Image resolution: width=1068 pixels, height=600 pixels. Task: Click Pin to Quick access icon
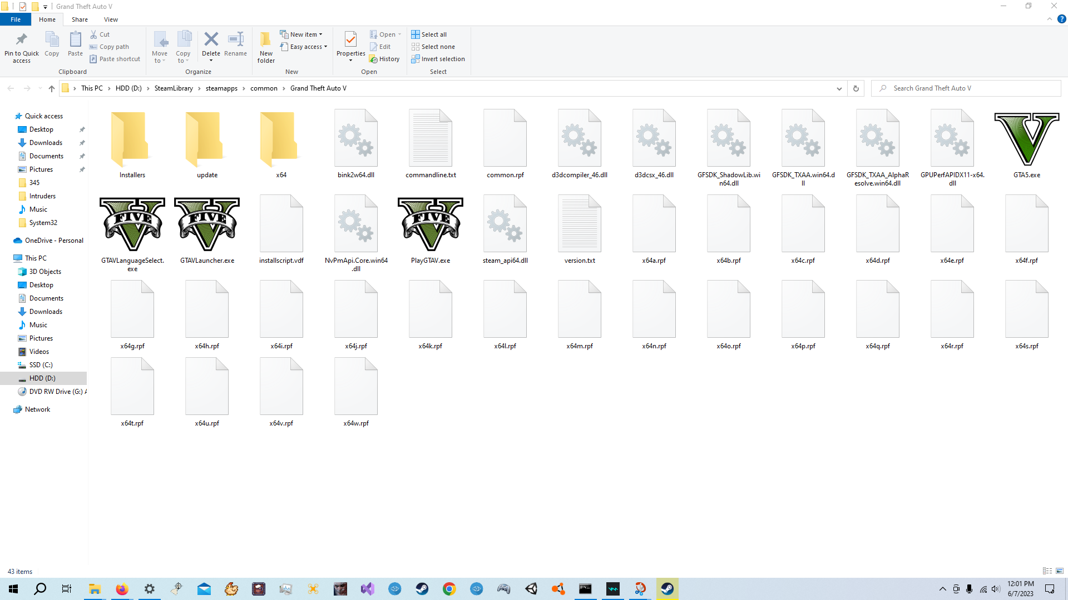(x=22, y=40)
